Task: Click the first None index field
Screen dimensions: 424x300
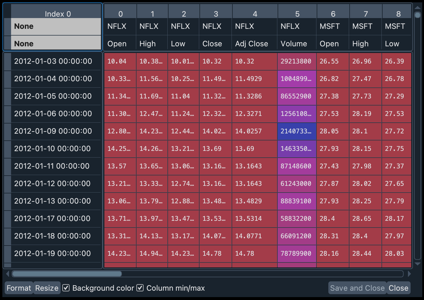Action: click(x=56, y=26)
